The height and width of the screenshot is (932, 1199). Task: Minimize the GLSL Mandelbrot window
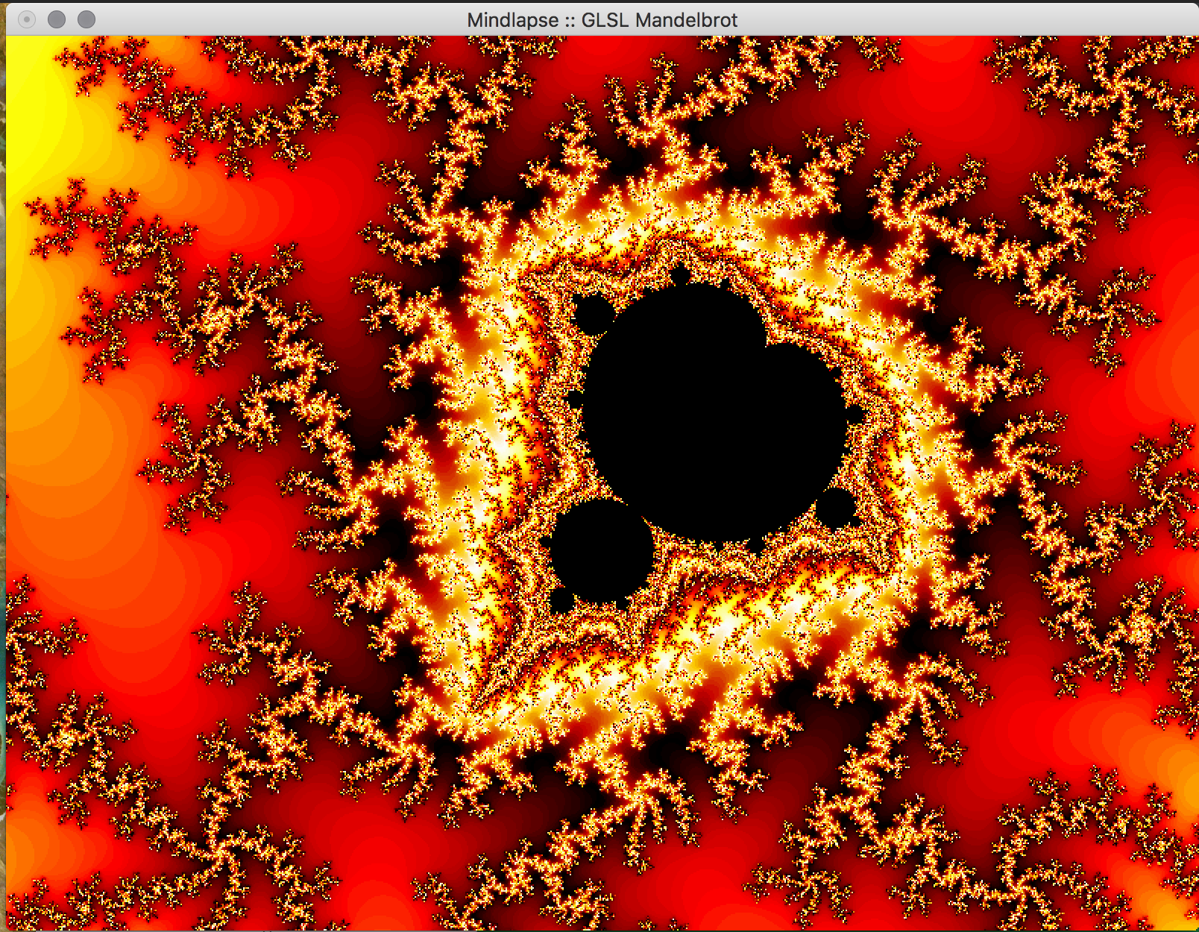pos(57,19)
